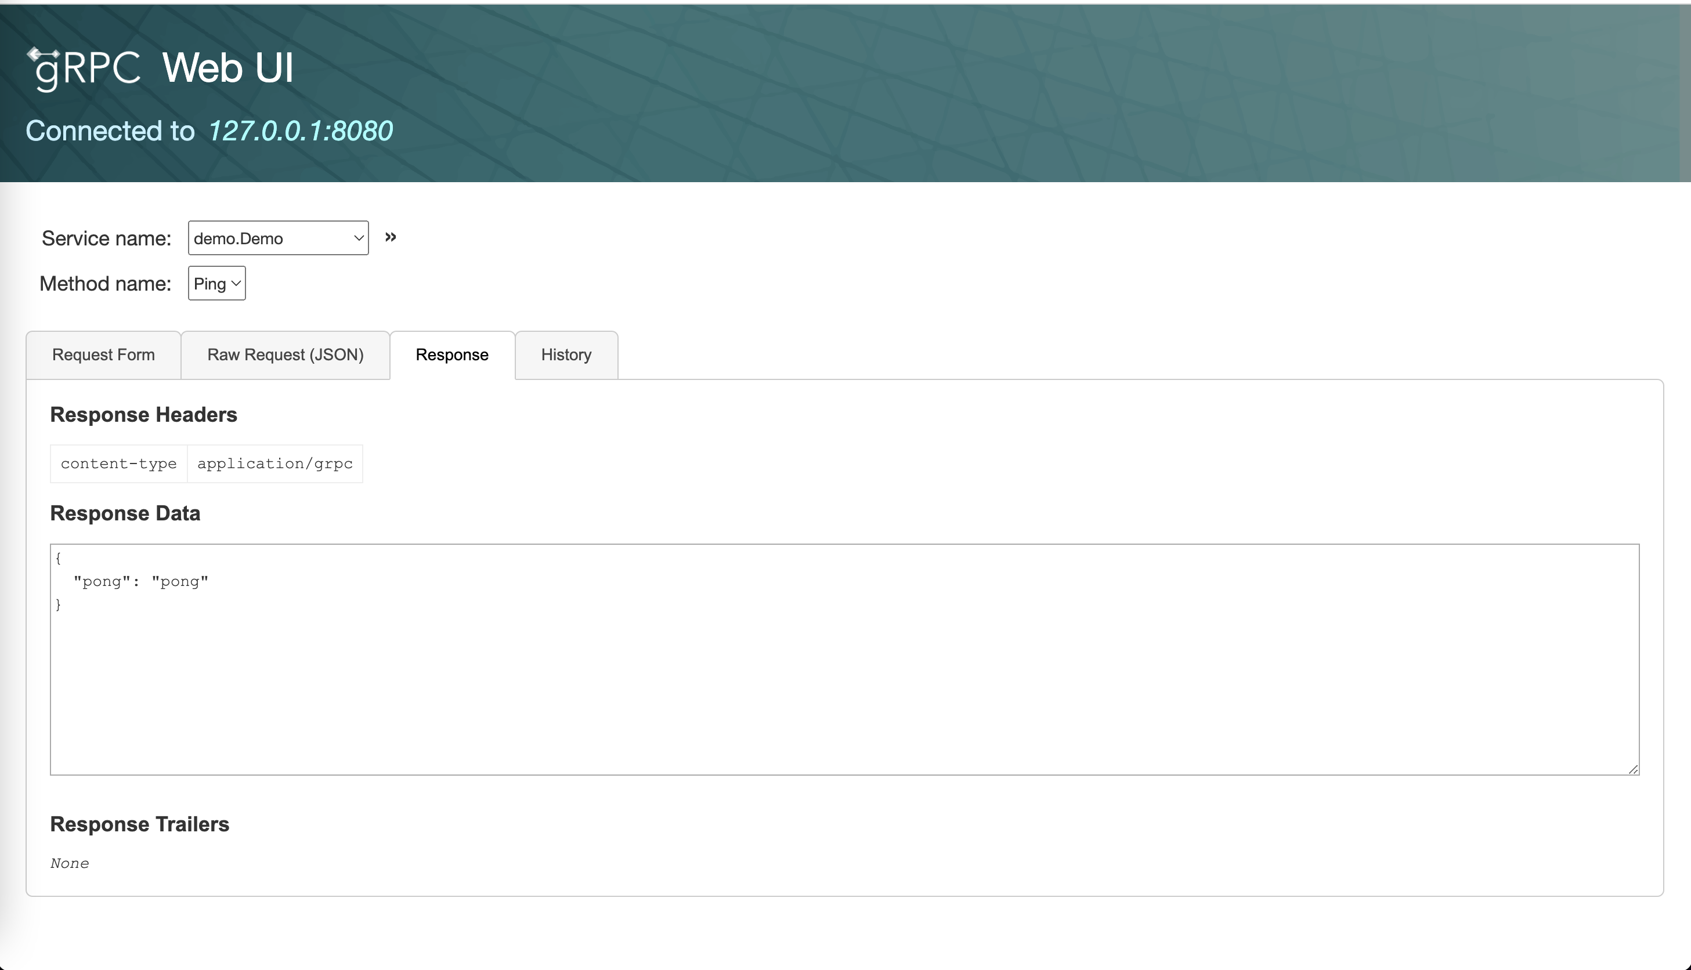Image resolution: width=1691 pixels, height=970 pixels.
Task: Click the Response Data heading
Action: (125, 513)
